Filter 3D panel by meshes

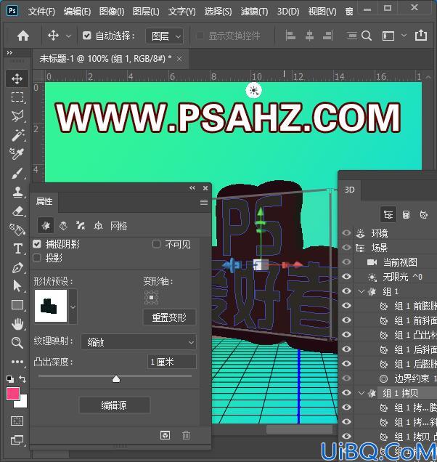point(406,214)
